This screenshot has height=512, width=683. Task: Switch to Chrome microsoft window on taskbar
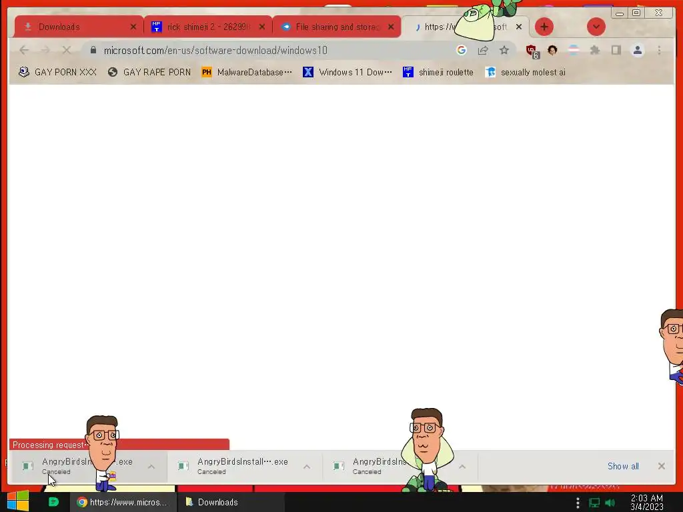click(x=123, y=502)
